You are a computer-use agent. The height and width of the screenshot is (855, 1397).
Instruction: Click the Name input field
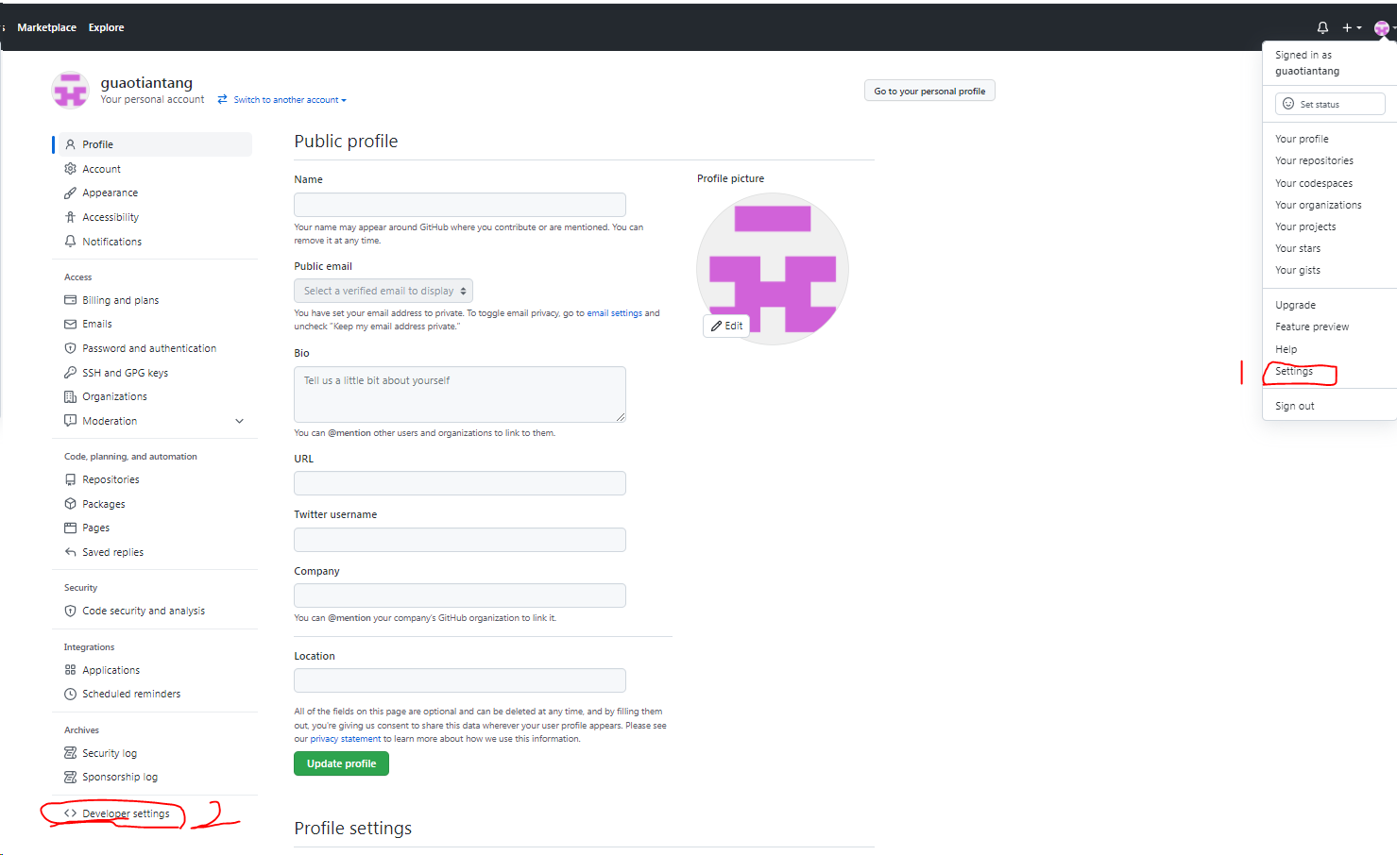(x=460, y=205)
